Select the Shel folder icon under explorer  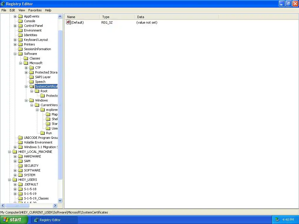click(48, 119)
